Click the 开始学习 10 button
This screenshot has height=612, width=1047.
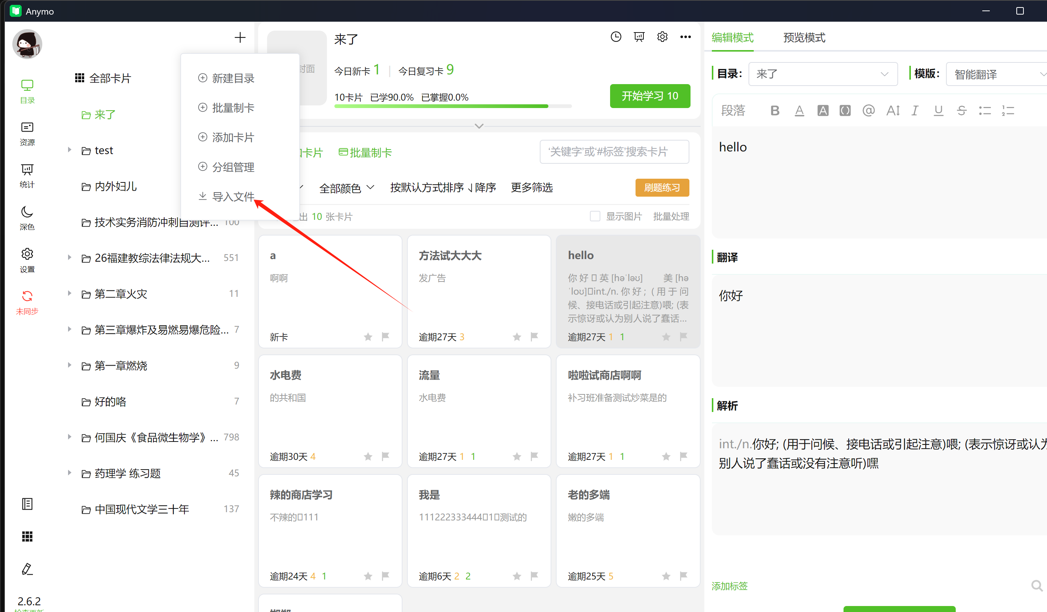pyautogui.click(x=650, y=96)
